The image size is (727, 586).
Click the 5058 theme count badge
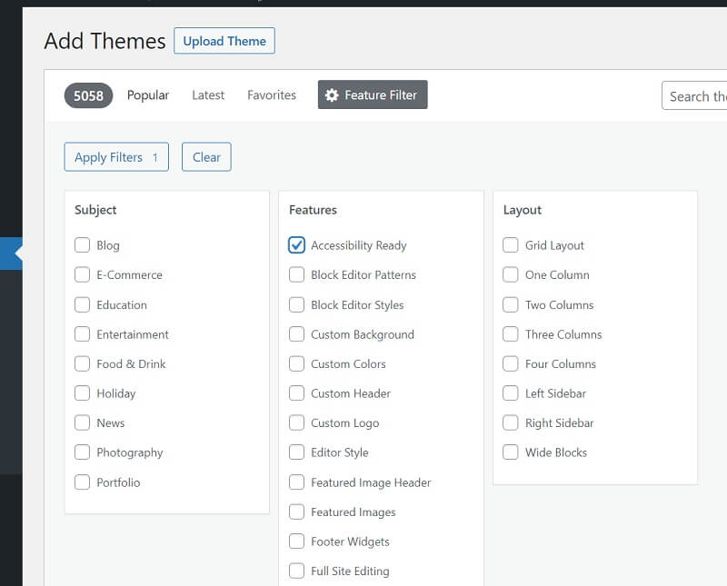point(88,95)
